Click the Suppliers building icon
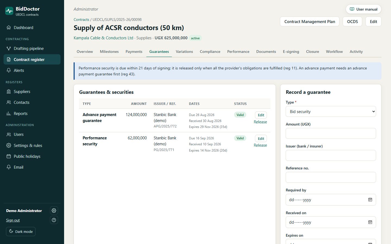Screen dimensions: 391x244 tap(9, 91)
